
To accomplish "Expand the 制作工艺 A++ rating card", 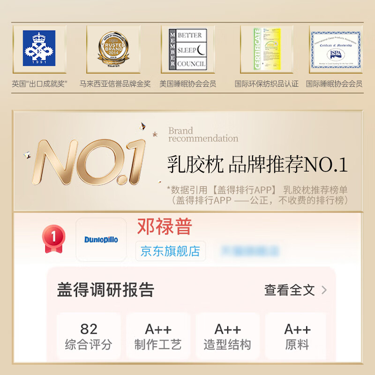I will click(x=159, y=334).
